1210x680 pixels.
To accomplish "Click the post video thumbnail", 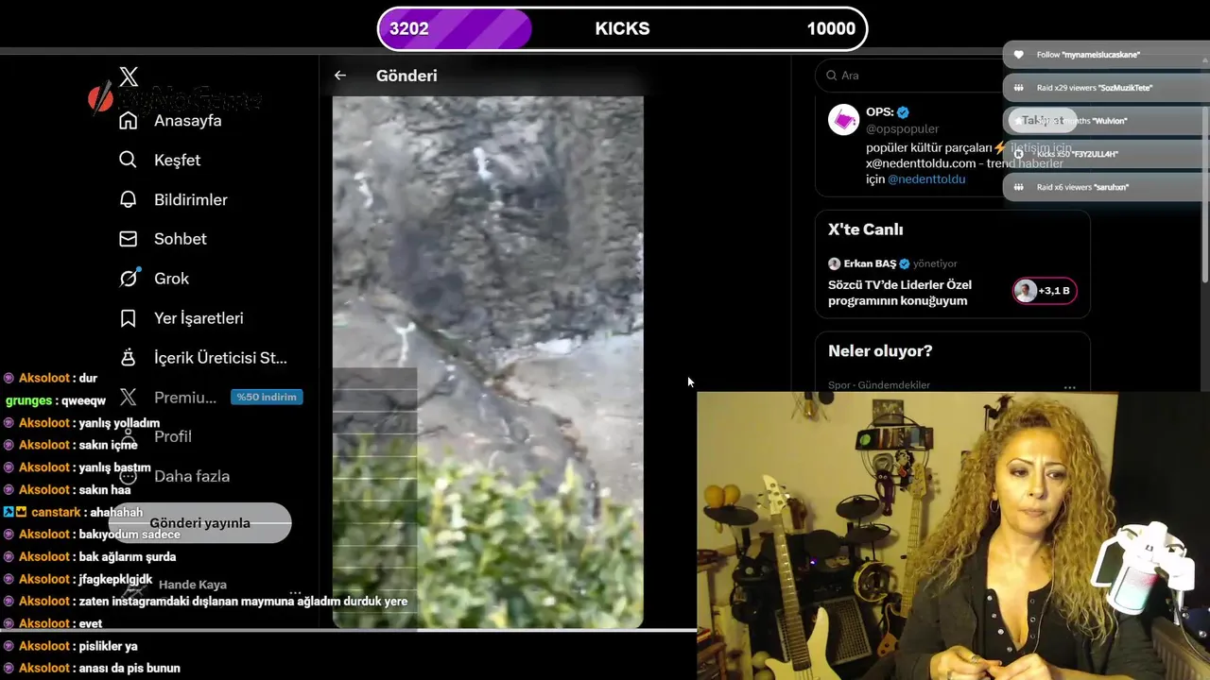I will (x=488, y=362).
